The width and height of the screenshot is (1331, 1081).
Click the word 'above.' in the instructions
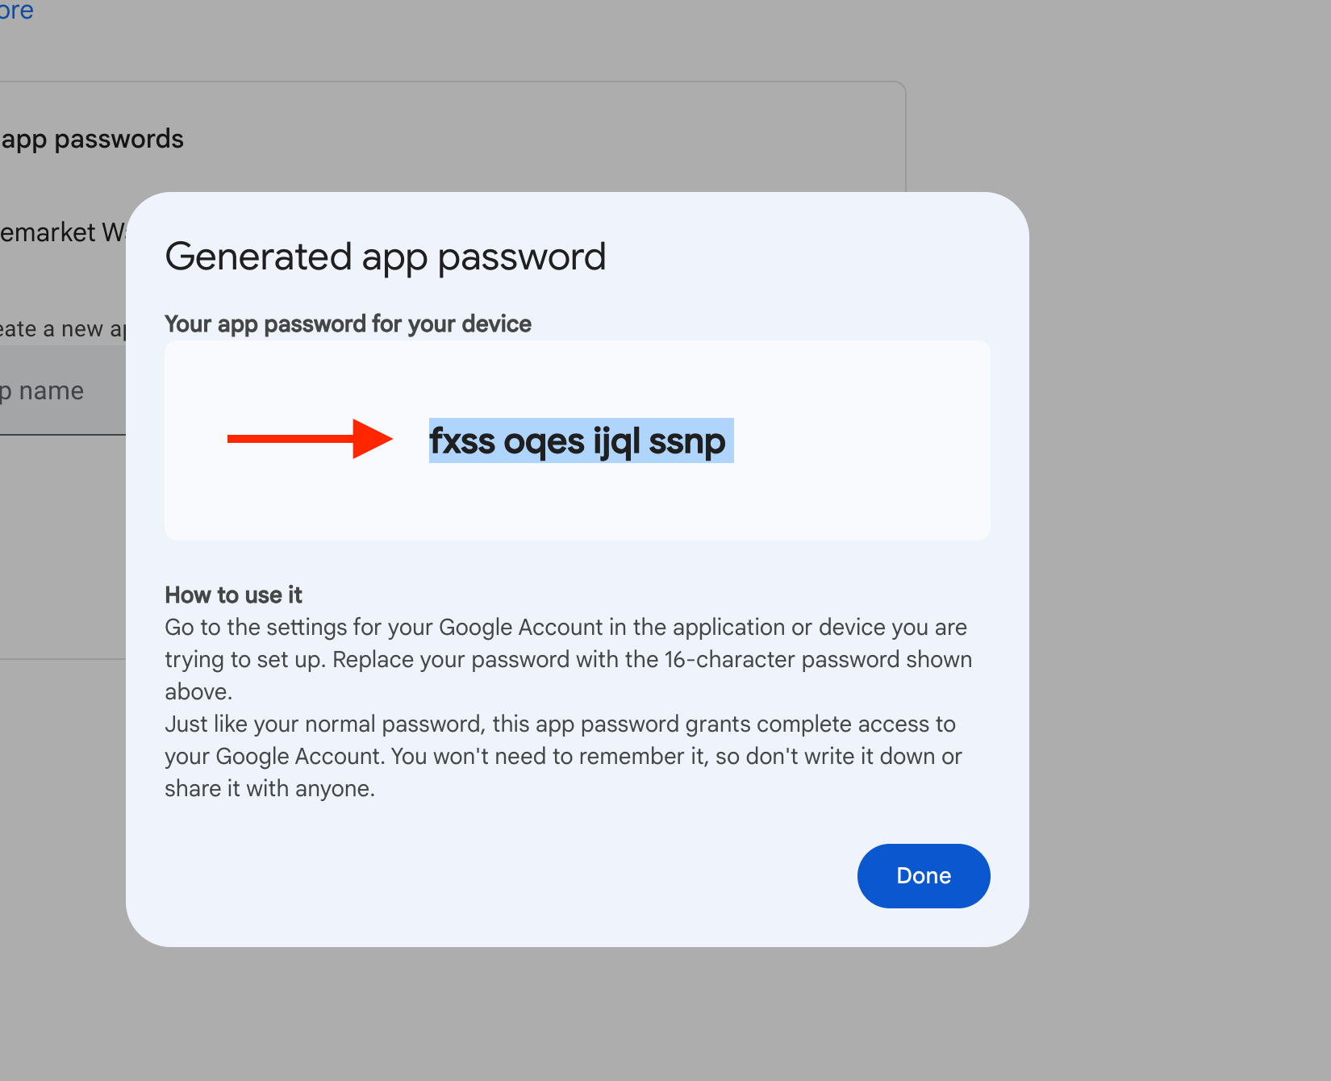tap(198, 691)
